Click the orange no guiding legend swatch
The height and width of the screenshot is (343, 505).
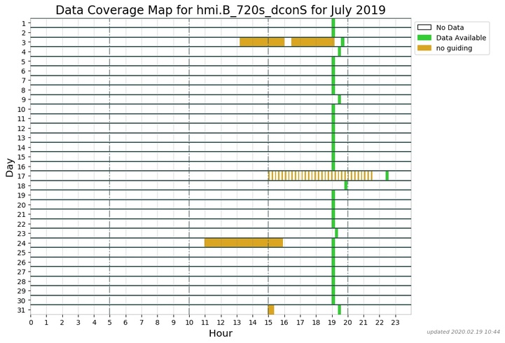coord(425,48)
